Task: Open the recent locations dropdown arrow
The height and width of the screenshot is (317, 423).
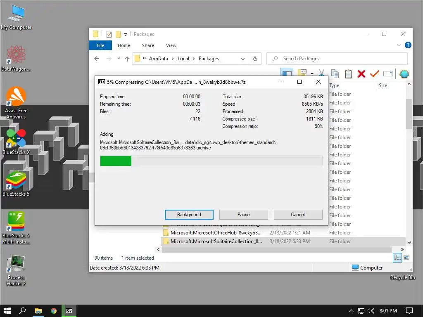Action: tap(119, 59)
